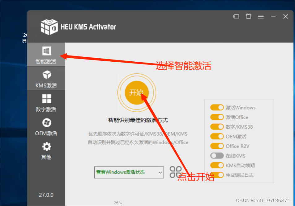Toggle the KMS自动续期 switch
Screen dimensions: 295x206
coord(217,165)
